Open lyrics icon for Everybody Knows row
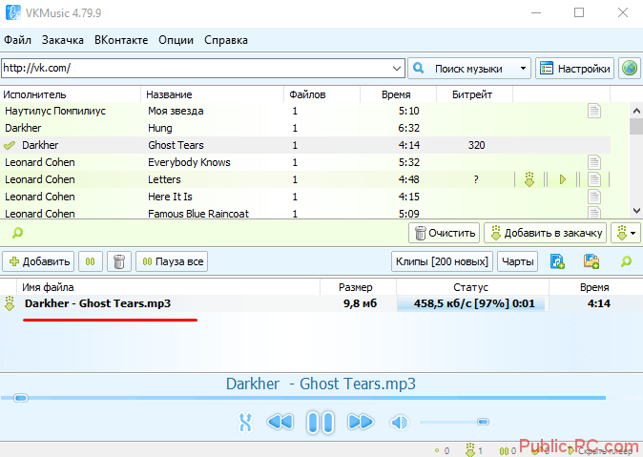 593,162
